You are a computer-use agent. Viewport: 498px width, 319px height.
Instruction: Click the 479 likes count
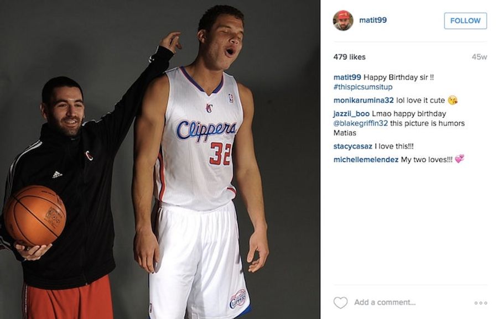349,57
